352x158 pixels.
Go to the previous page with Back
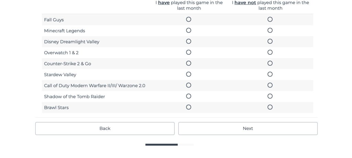pyautogui.click(x=105, y=128)
